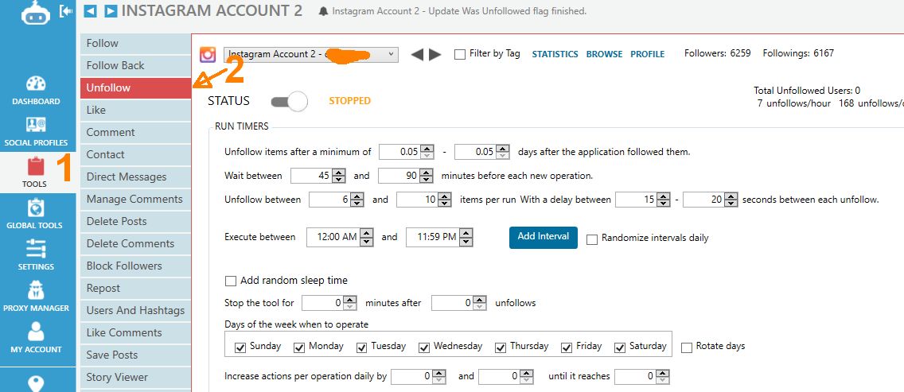Open the Settings sliders icon
Screen dimensions: 904x392
[36, 249]
